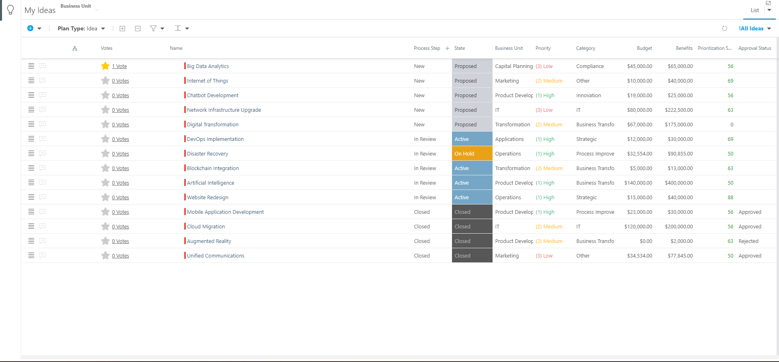This screenshot has width=779, height=362.
Task: Click the orange On Hold state cell
Action: coord(472,153)
